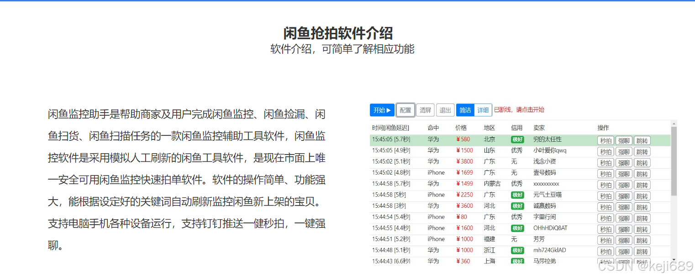
Task: Click 秒拍 for seller 壹号数码
Action: pos(606,174)
